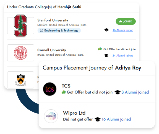Click thumbs-up icon in Cornell offer status
Image resolution: width=159 pixels, height=134 pixels.
pos(100,49)
